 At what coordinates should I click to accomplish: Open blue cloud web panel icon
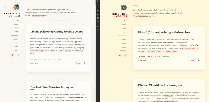click(x=98, y=26)
